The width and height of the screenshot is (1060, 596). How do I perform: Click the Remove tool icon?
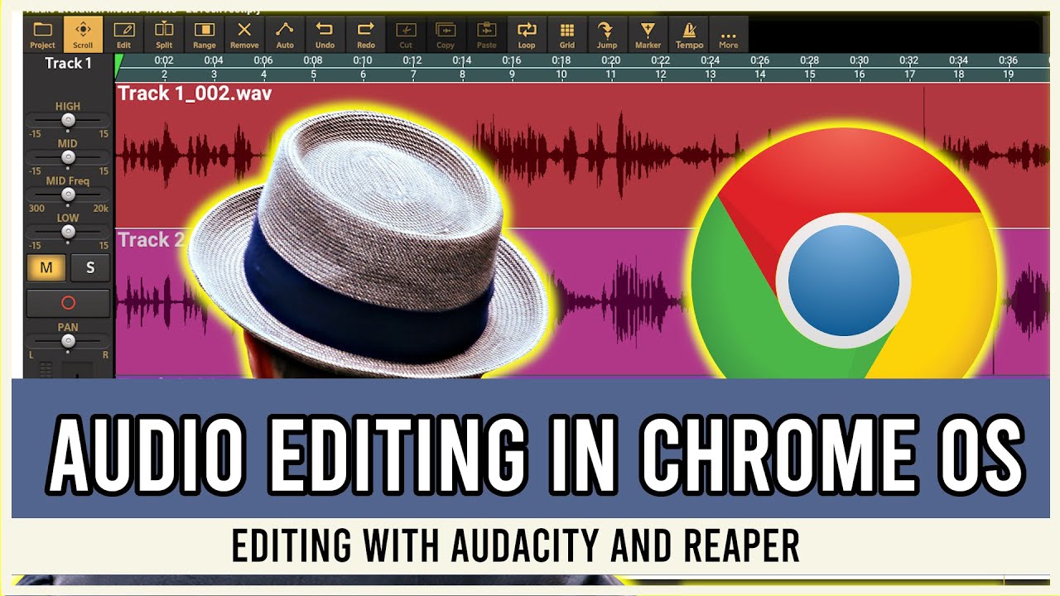(x=244, y=35)
